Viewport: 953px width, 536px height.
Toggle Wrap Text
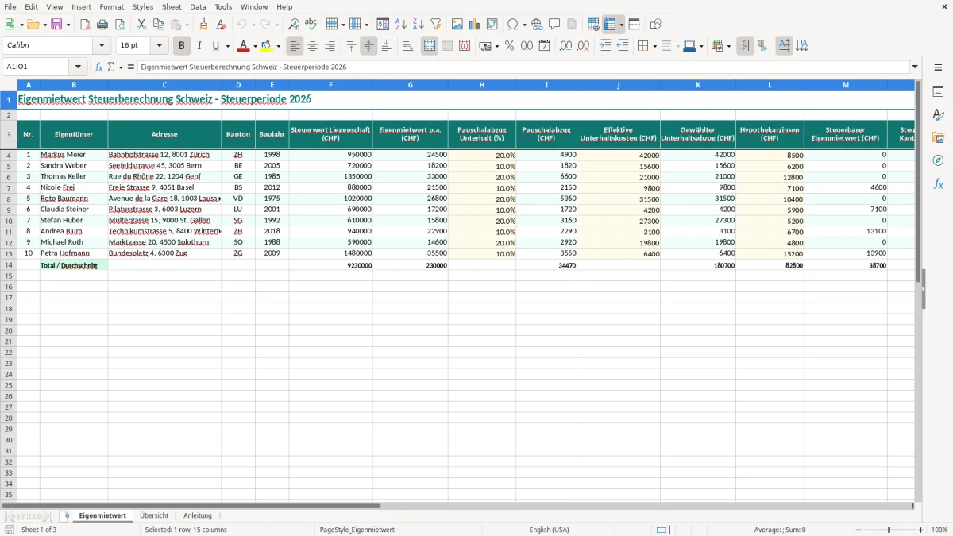(408, 46)
